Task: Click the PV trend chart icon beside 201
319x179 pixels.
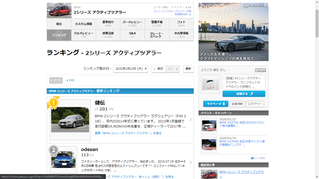Action: pos(96,109)
